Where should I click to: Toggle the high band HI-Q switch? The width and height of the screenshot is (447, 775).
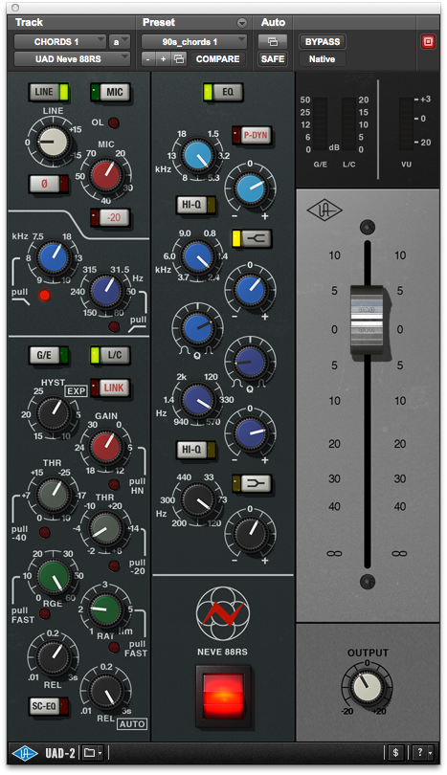[x=196, y=205]
